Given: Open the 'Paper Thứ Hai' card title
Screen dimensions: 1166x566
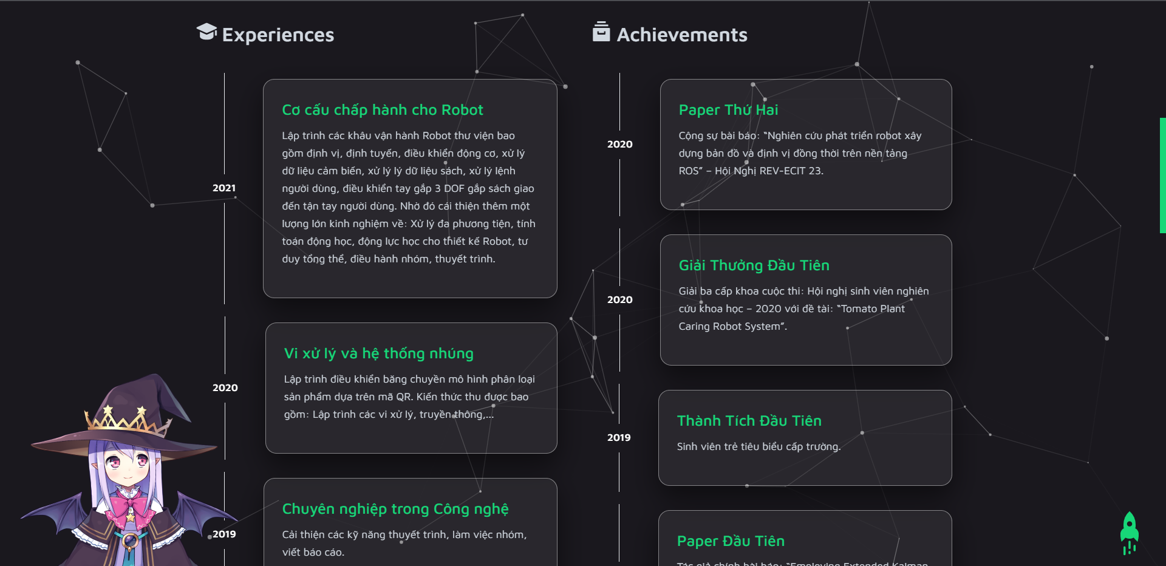Looking at the screenshot, I should click(x=729, y=111).
